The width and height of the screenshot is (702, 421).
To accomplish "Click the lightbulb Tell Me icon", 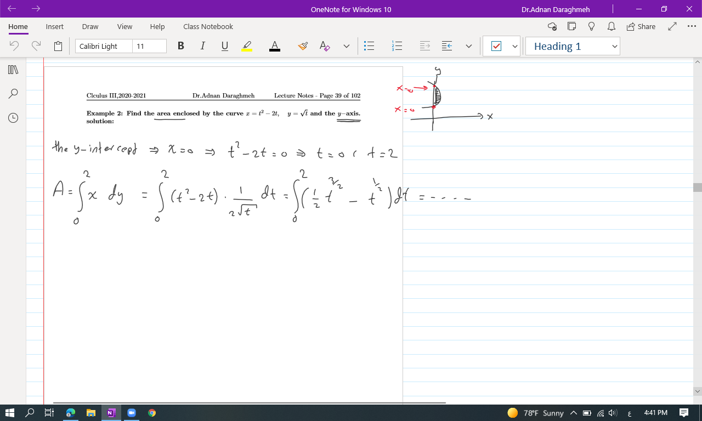I will pos(591,26).
